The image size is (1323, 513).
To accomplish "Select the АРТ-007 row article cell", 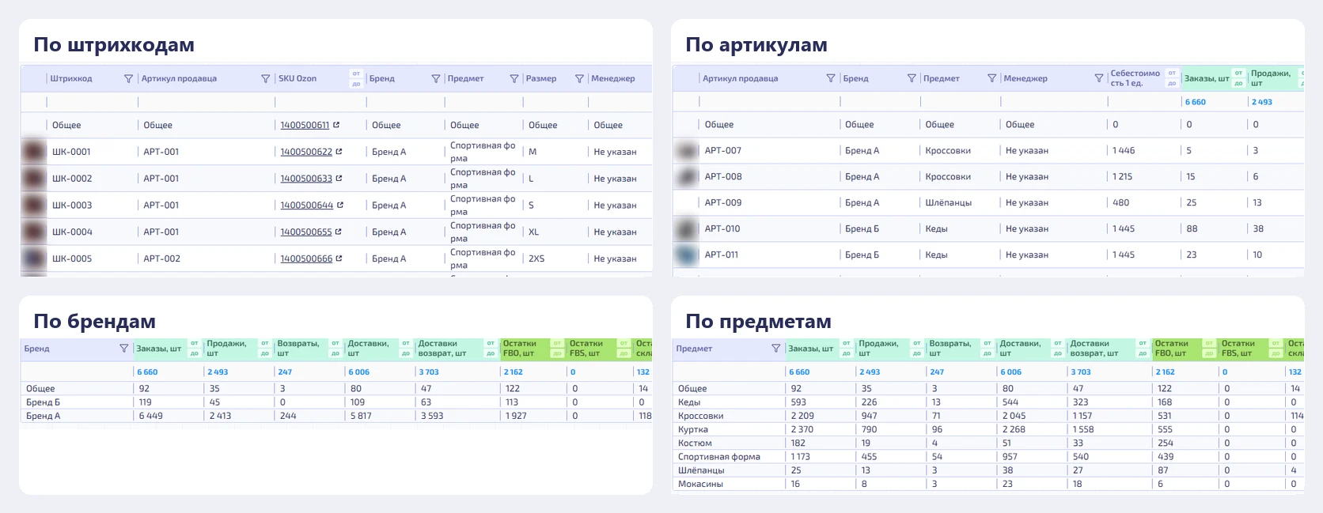I will [723, 150].
